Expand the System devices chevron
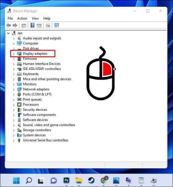Viewport: 173px width, 187px height. 14,135
